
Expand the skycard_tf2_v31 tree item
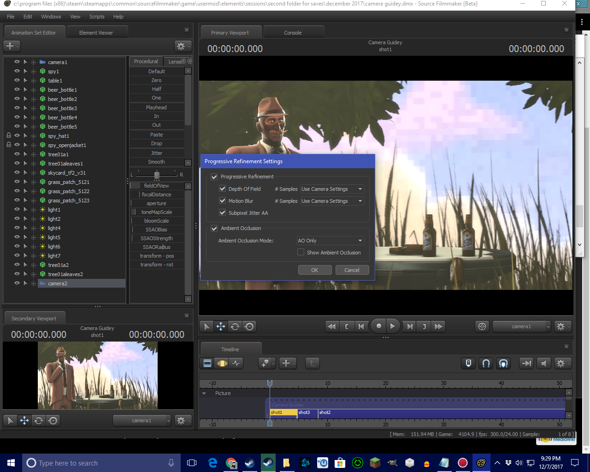33,173
